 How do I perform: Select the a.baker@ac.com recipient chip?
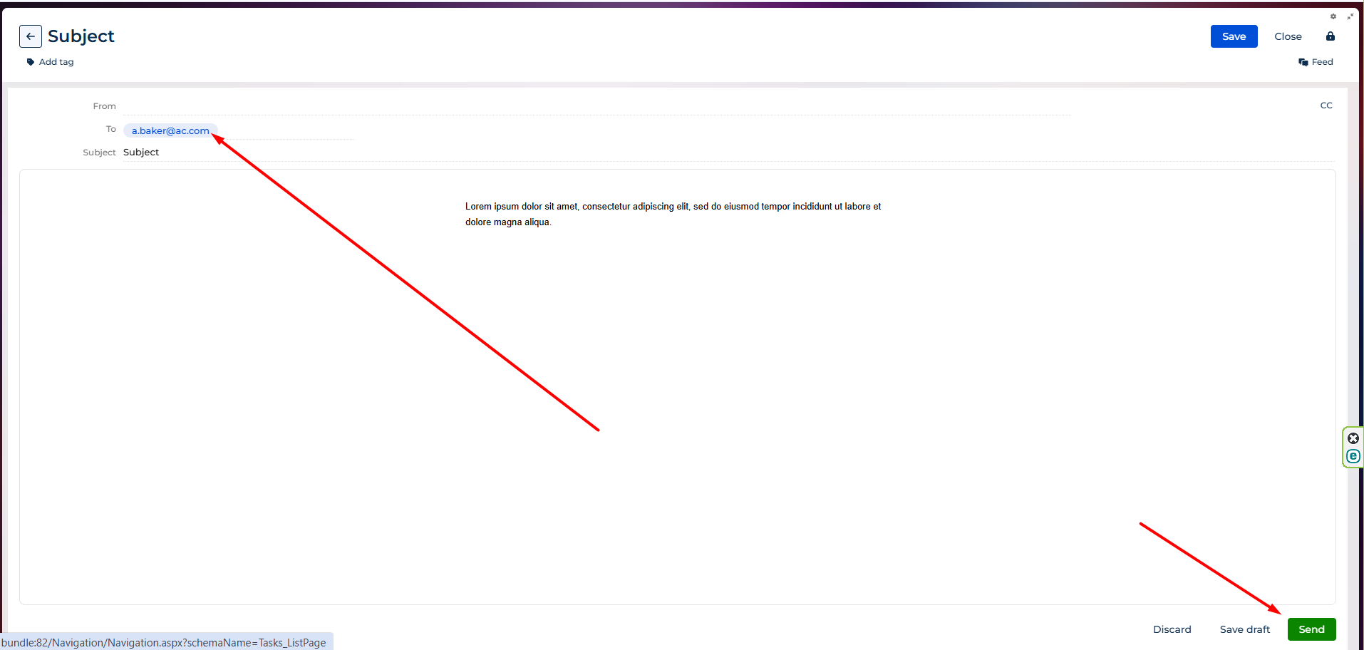point(170,130)
